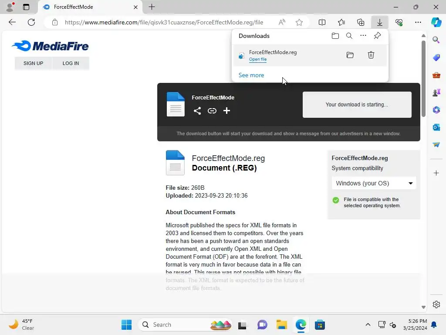The width and height of the screenshot is (446, 335).
Task: Open tab actions menu icon
Action: [26, 7]
